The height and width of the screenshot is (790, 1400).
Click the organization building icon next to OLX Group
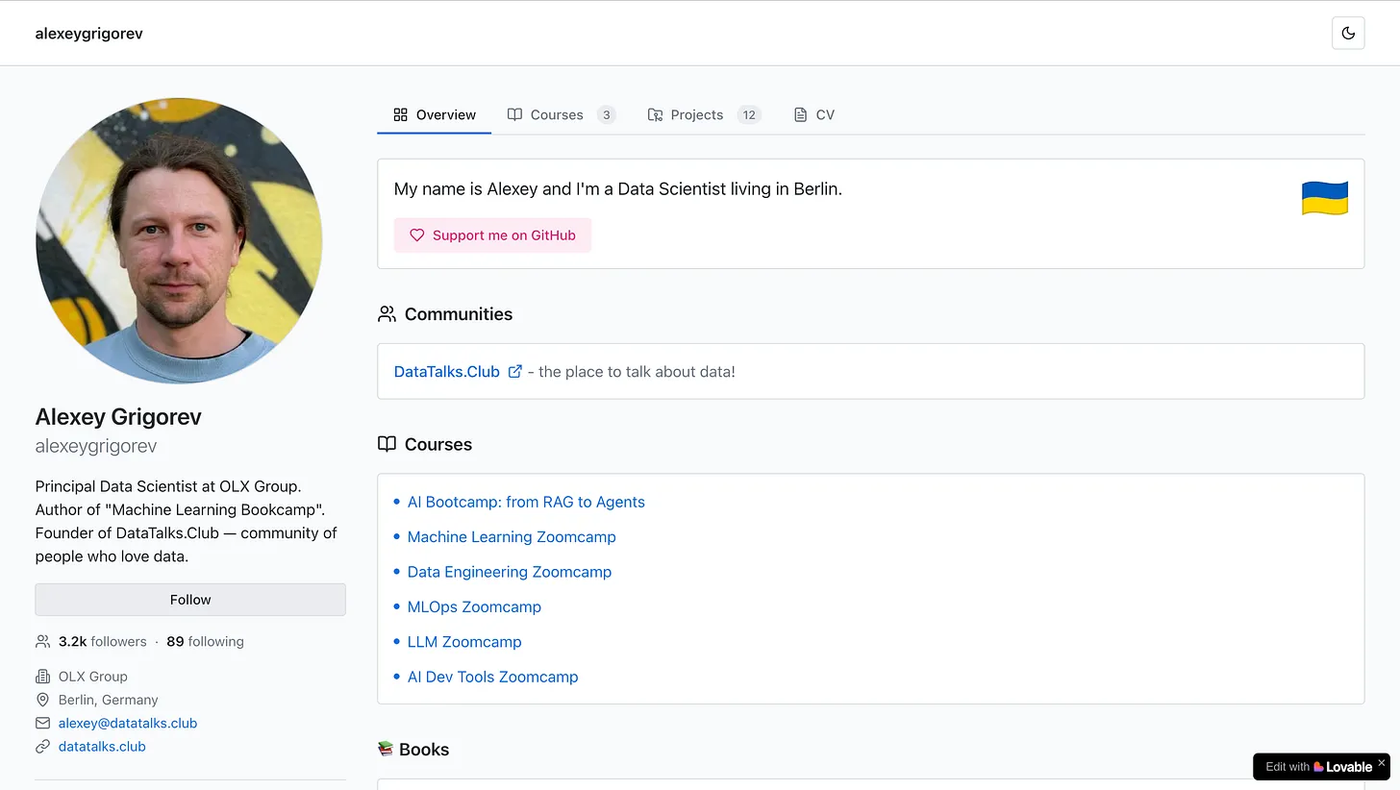(41, 676)
